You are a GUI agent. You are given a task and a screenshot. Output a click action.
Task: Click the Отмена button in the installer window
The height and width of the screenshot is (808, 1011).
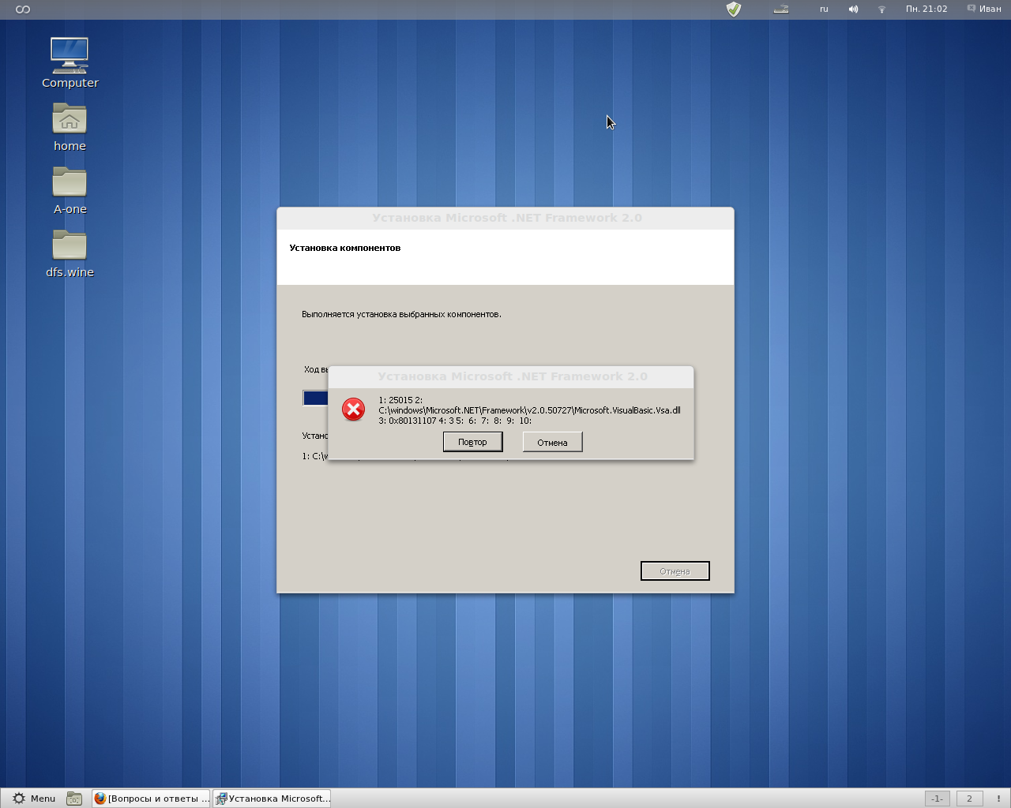tap(675, 570)
